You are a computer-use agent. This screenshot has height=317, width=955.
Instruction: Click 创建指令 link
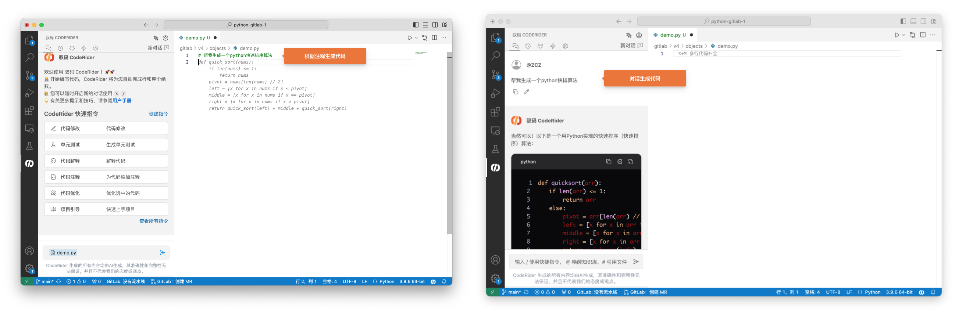pyautogui.click(x=158, y=114)
